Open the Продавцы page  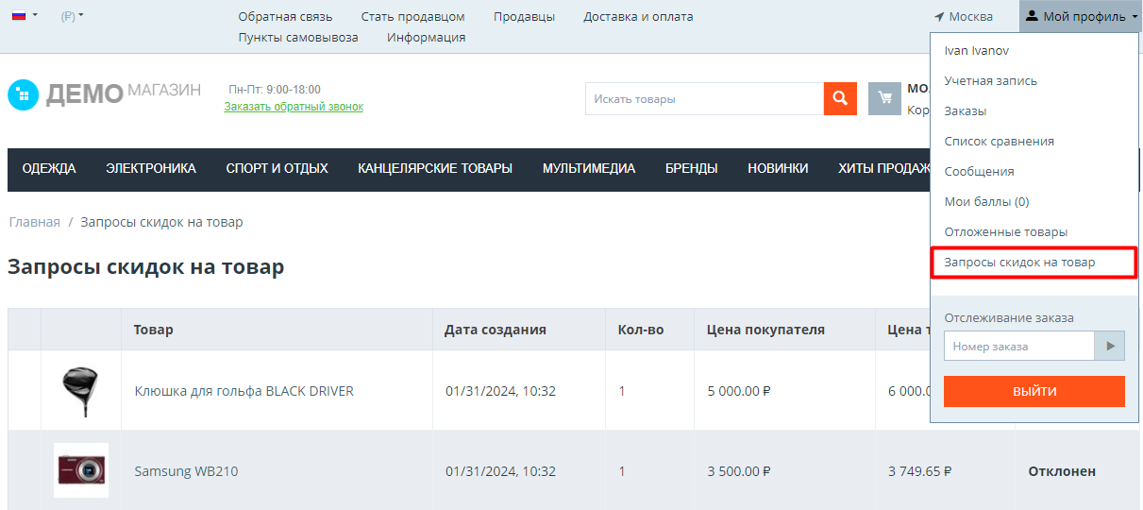pyautogui.click(x=524, y=16)
